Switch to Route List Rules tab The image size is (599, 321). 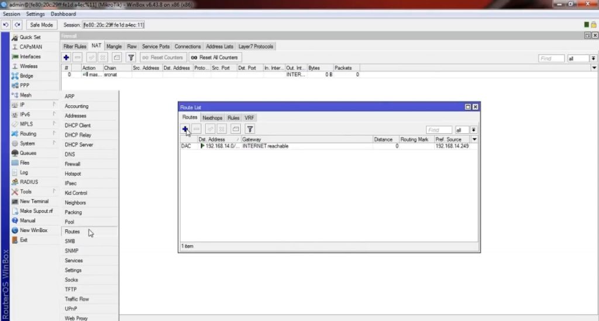(233, 118)
